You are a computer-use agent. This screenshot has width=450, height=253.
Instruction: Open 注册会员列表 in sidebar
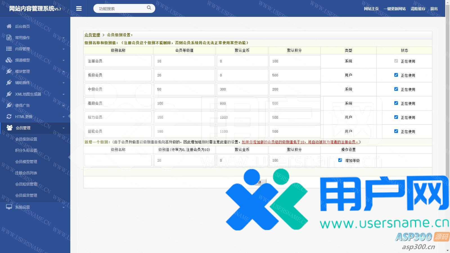26,173
